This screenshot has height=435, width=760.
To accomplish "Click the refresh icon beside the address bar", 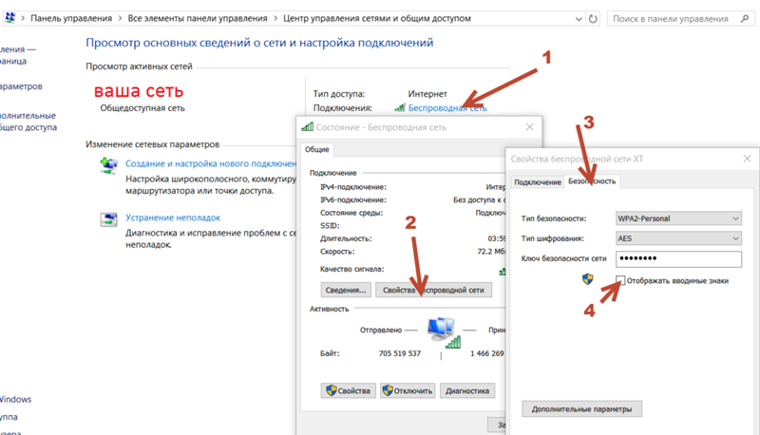I will [594, 18].
